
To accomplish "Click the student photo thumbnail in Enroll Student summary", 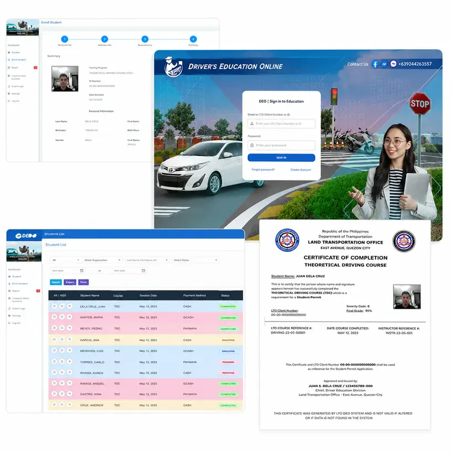I will (65, 78).
